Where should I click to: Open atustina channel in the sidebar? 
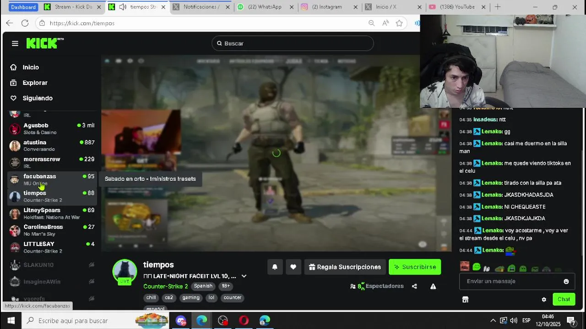52,145
